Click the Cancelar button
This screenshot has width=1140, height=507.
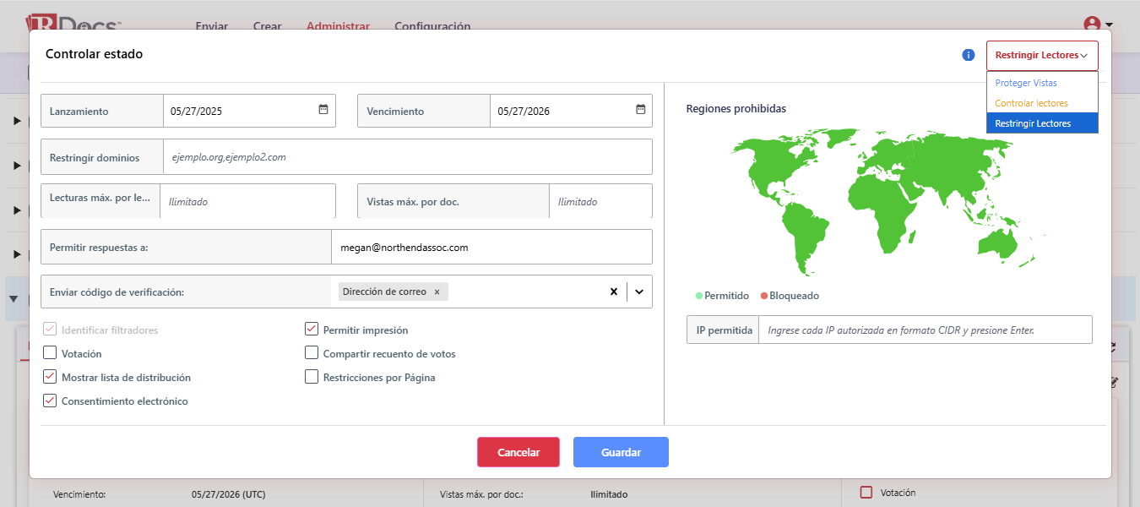coord(518,452)
